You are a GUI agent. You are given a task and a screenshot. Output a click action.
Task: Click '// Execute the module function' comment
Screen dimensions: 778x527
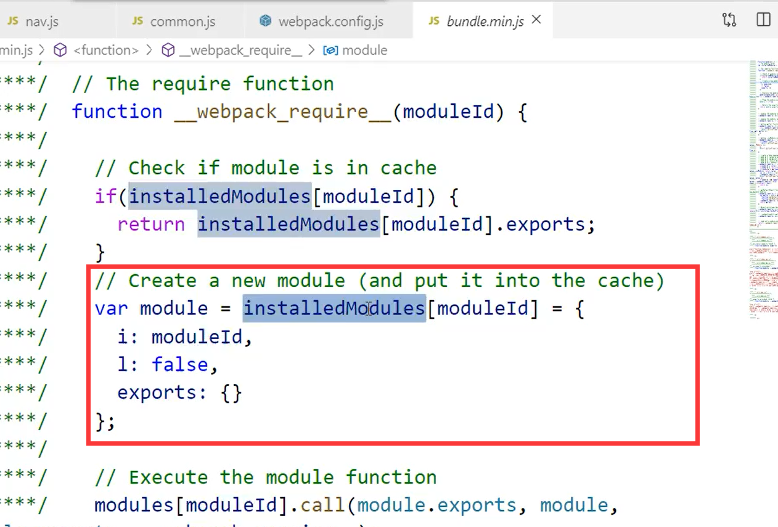[266, 477]
